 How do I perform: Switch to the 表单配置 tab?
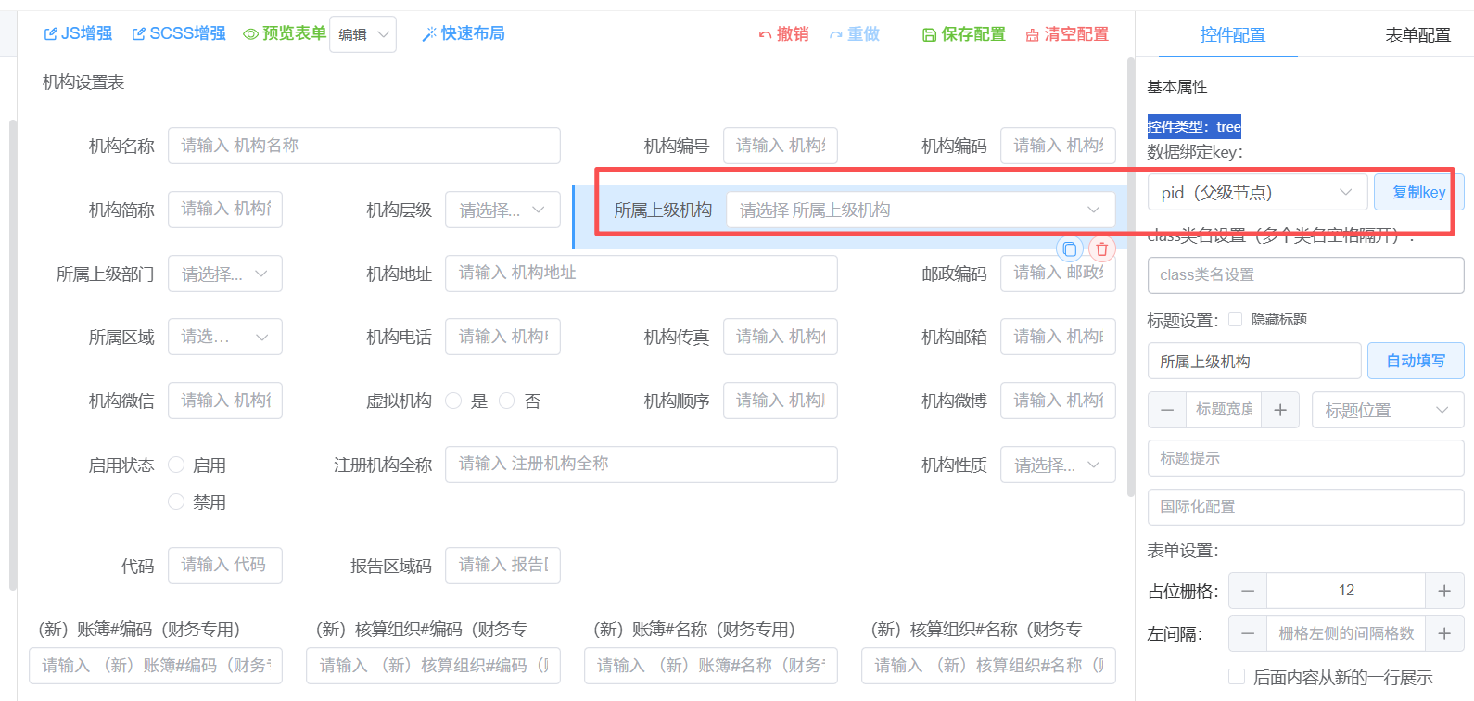(x=1417, y=35)
